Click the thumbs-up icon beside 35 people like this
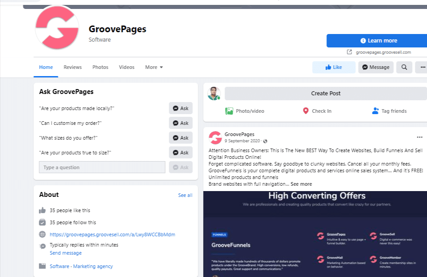This screenshot has height=277, width=427. [x=42, y=210]
